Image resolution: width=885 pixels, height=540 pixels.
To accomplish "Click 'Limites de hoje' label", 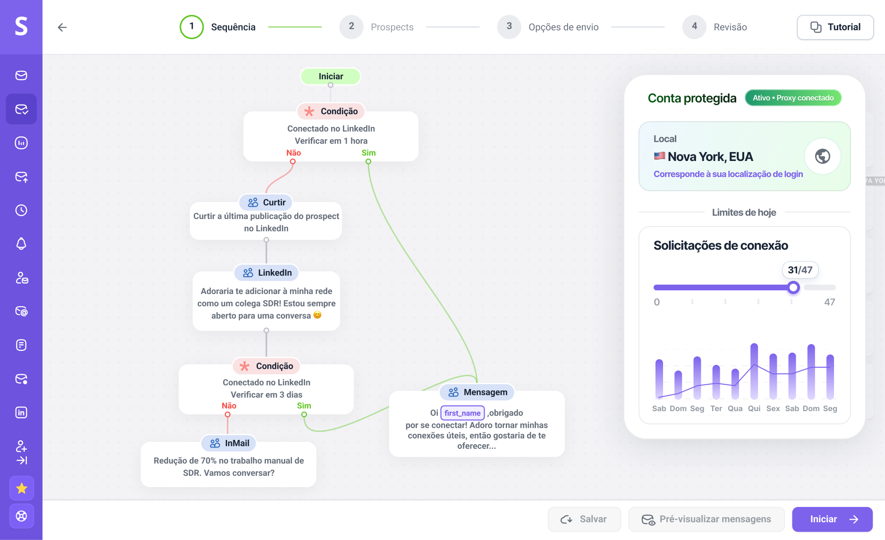I will [744, 212].
